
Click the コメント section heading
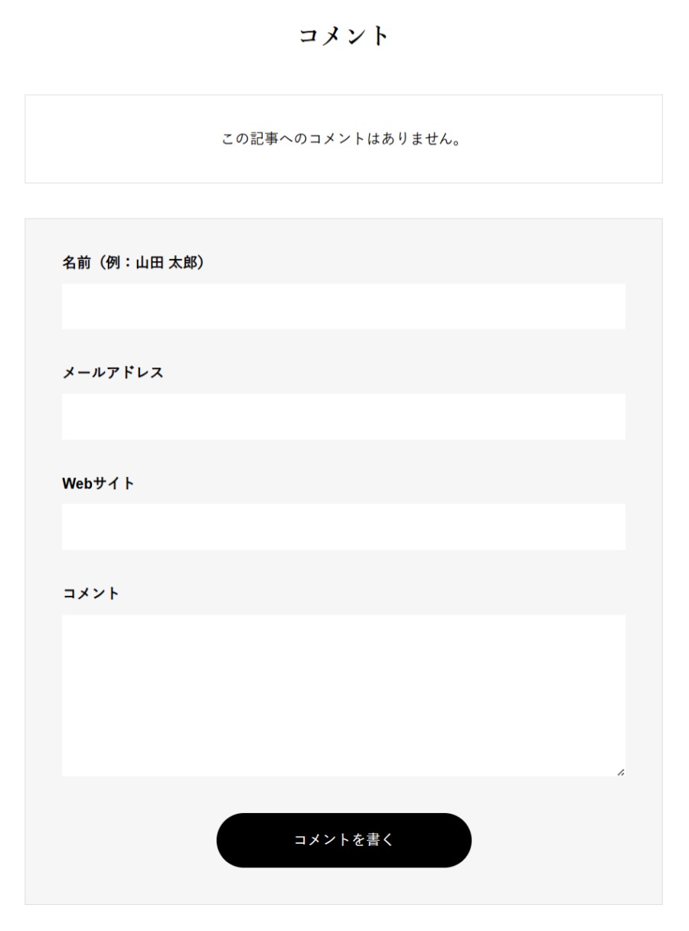point(344,36)
